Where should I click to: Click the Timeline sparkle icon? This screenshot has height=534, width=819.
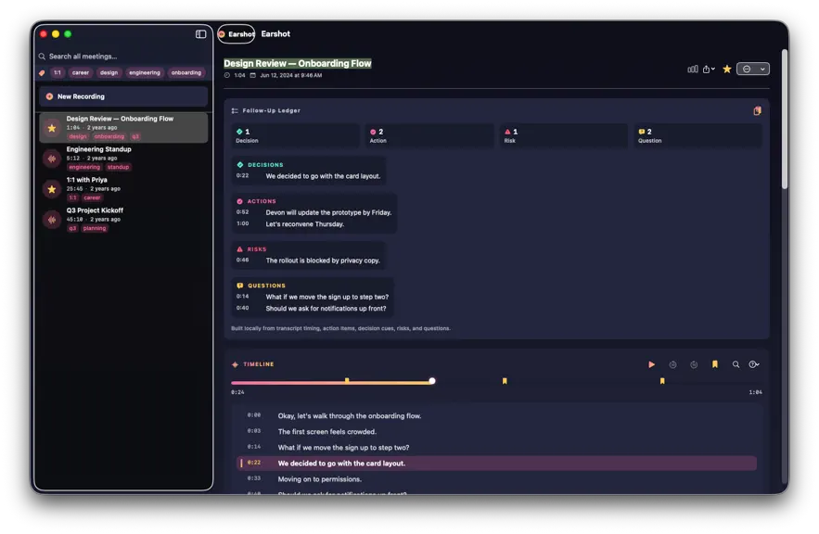[235, 364]
